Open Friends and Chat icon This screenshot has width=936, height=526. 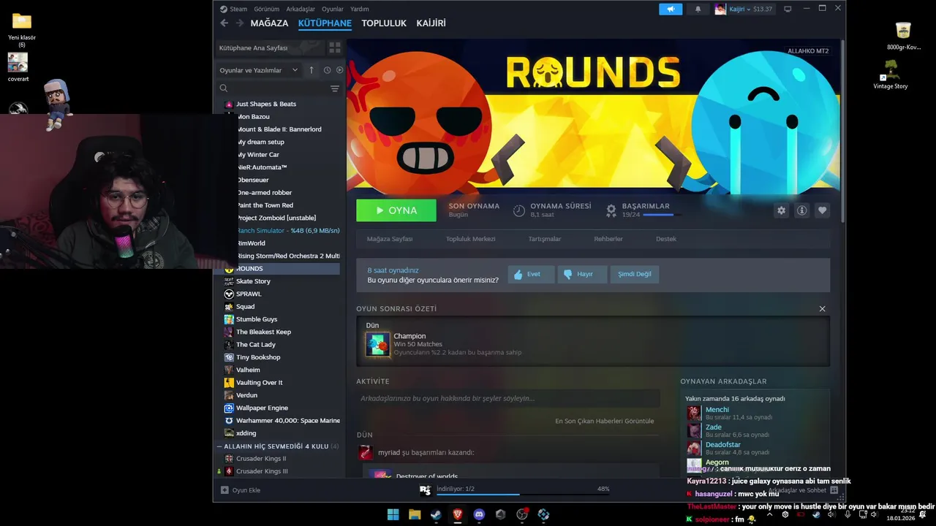(x=834, y=490)
